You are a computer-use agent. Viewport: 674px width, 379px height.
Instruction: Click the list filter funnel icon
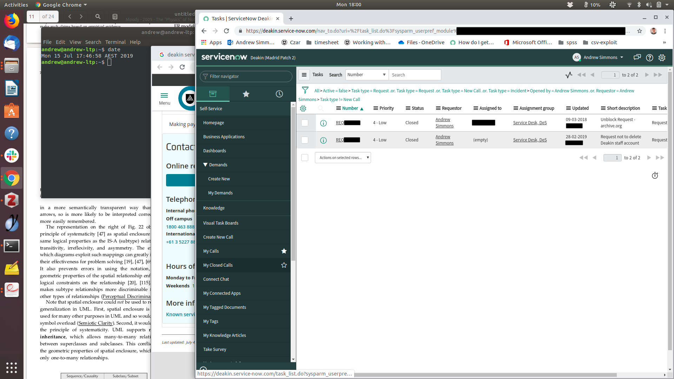(x=305, y=90)
